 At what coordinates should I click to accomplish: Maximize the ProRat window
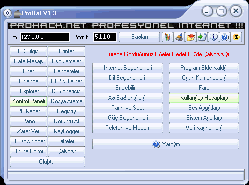click(x=221, y=11)
